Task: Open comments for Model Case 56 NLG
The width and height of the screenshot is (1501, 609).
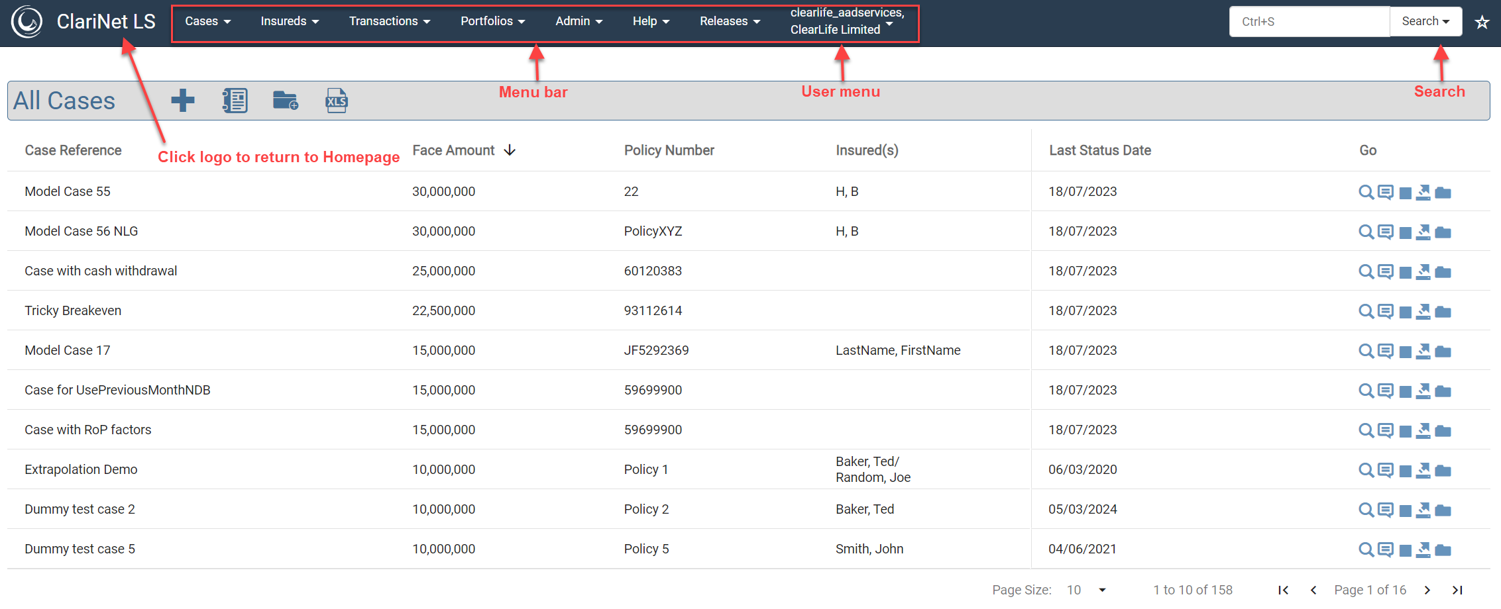Action: coord(1385,232)
